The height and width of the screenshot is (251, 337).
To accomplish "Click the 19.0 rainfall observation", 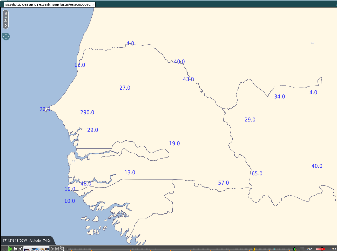I will click(x=174, y=144).
